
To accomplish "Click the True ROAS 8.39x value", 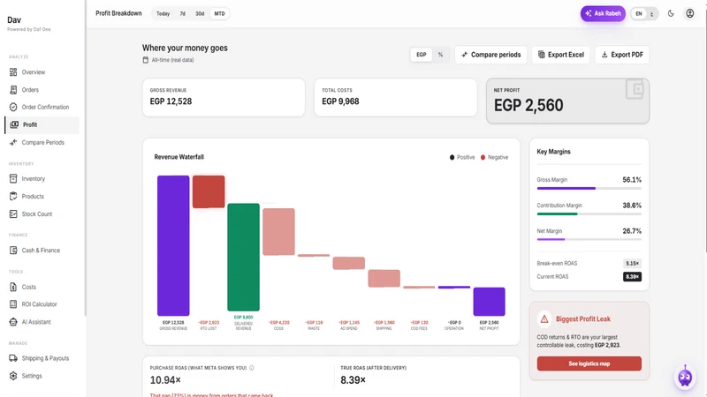I will [x=353, y=380].
